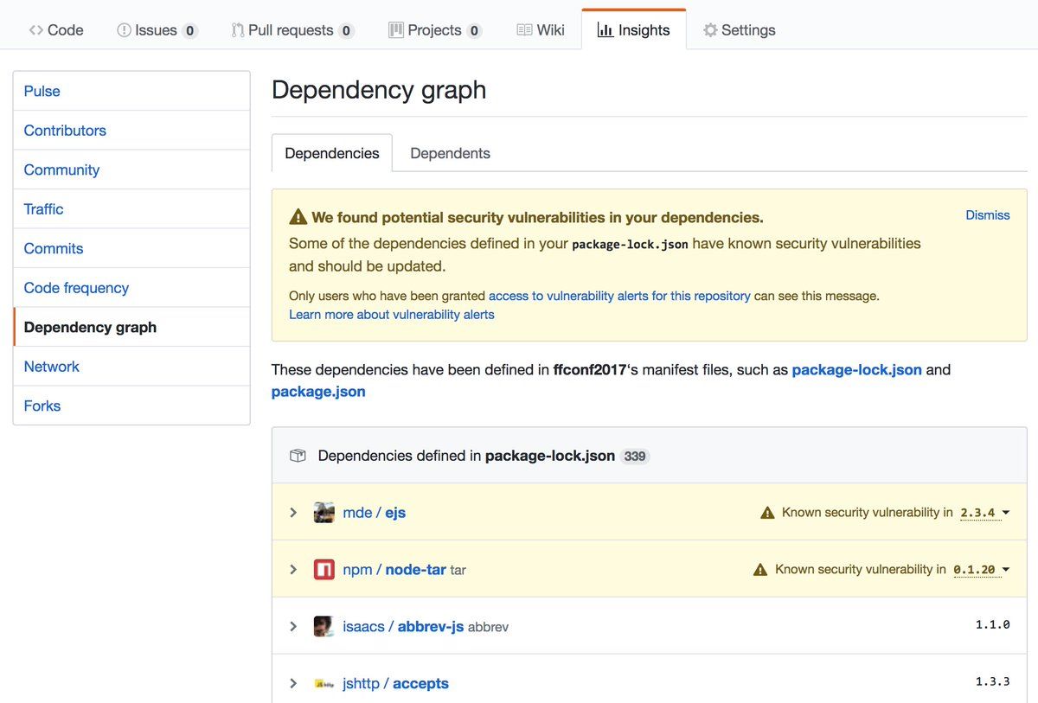Open the accepts repository link

pyautogui.click(x=420, y=683)
